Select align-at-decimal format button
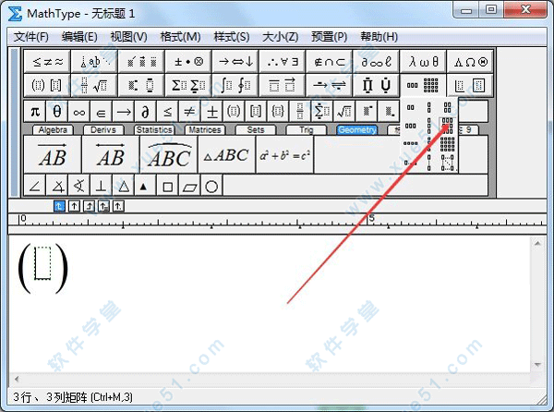 118,206
